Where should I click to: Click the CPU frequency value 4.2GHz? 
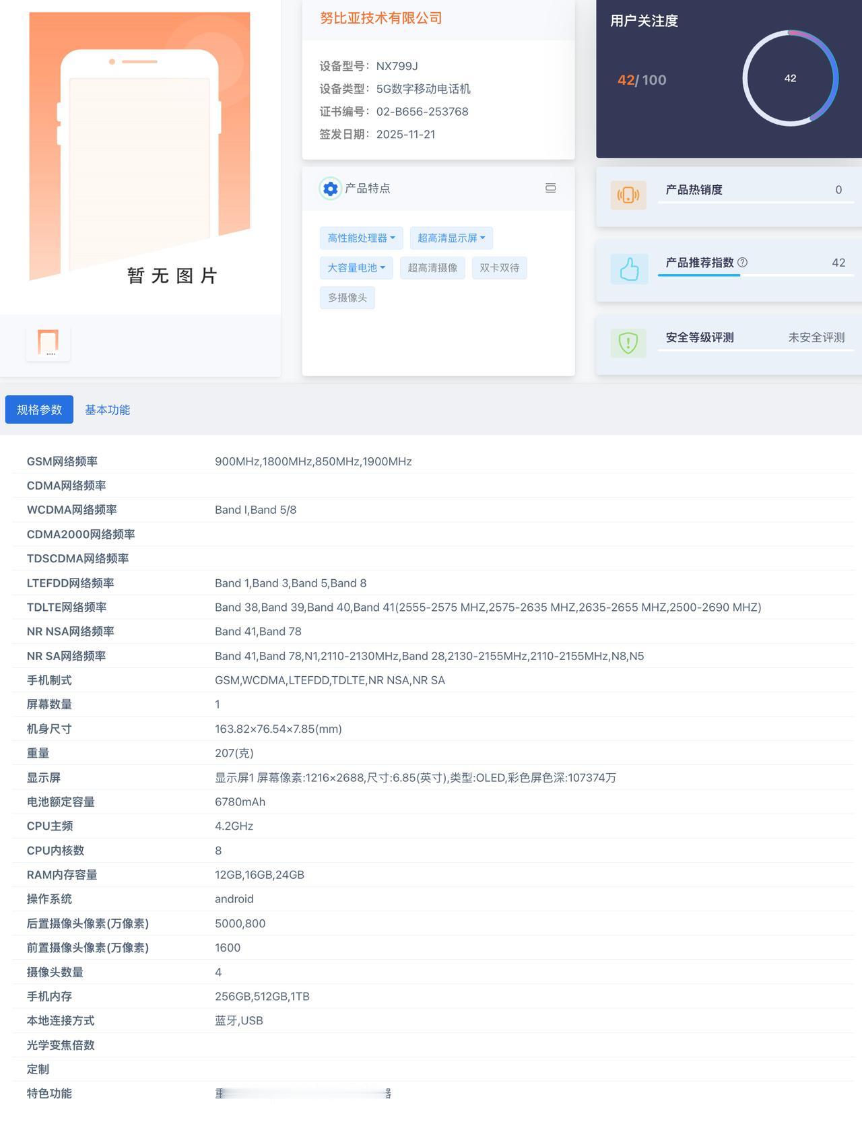coord(234,826)
